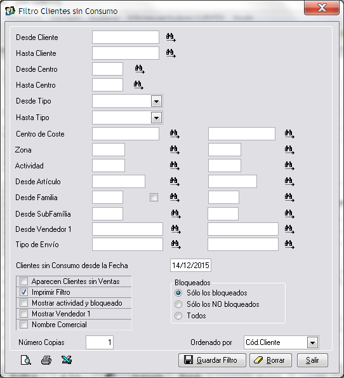Check Nombre Comercial option
This screenshot has height=378, width=344.
click(23, 324)
